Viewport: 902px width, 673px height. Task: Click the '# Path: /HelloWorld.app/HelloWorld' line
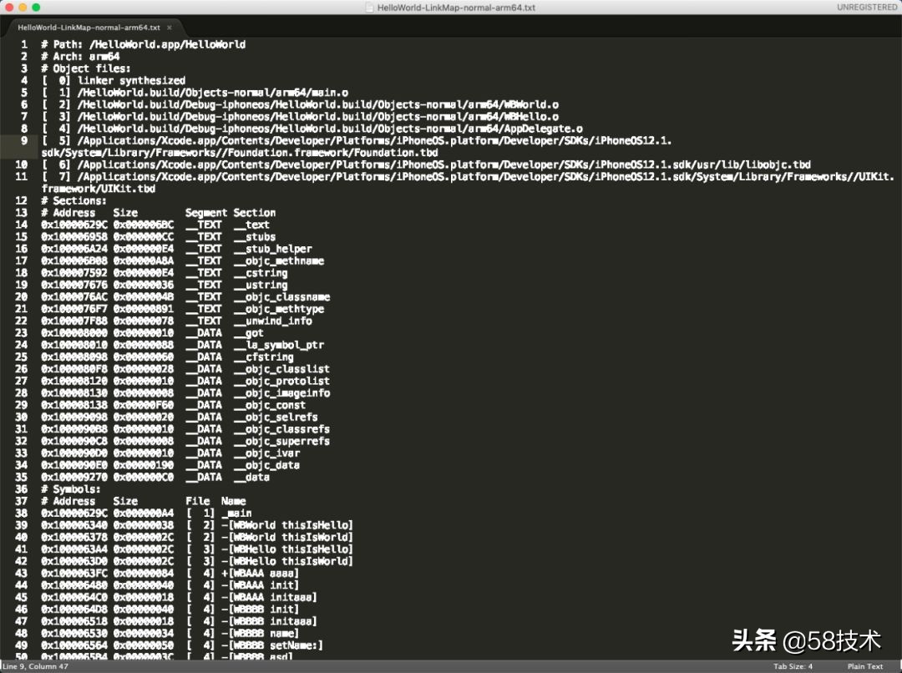pyautogui.click(x=144, y=44)
